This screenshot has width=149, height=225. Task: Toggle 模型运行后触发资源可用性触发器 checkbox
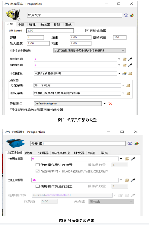point(11,110)
